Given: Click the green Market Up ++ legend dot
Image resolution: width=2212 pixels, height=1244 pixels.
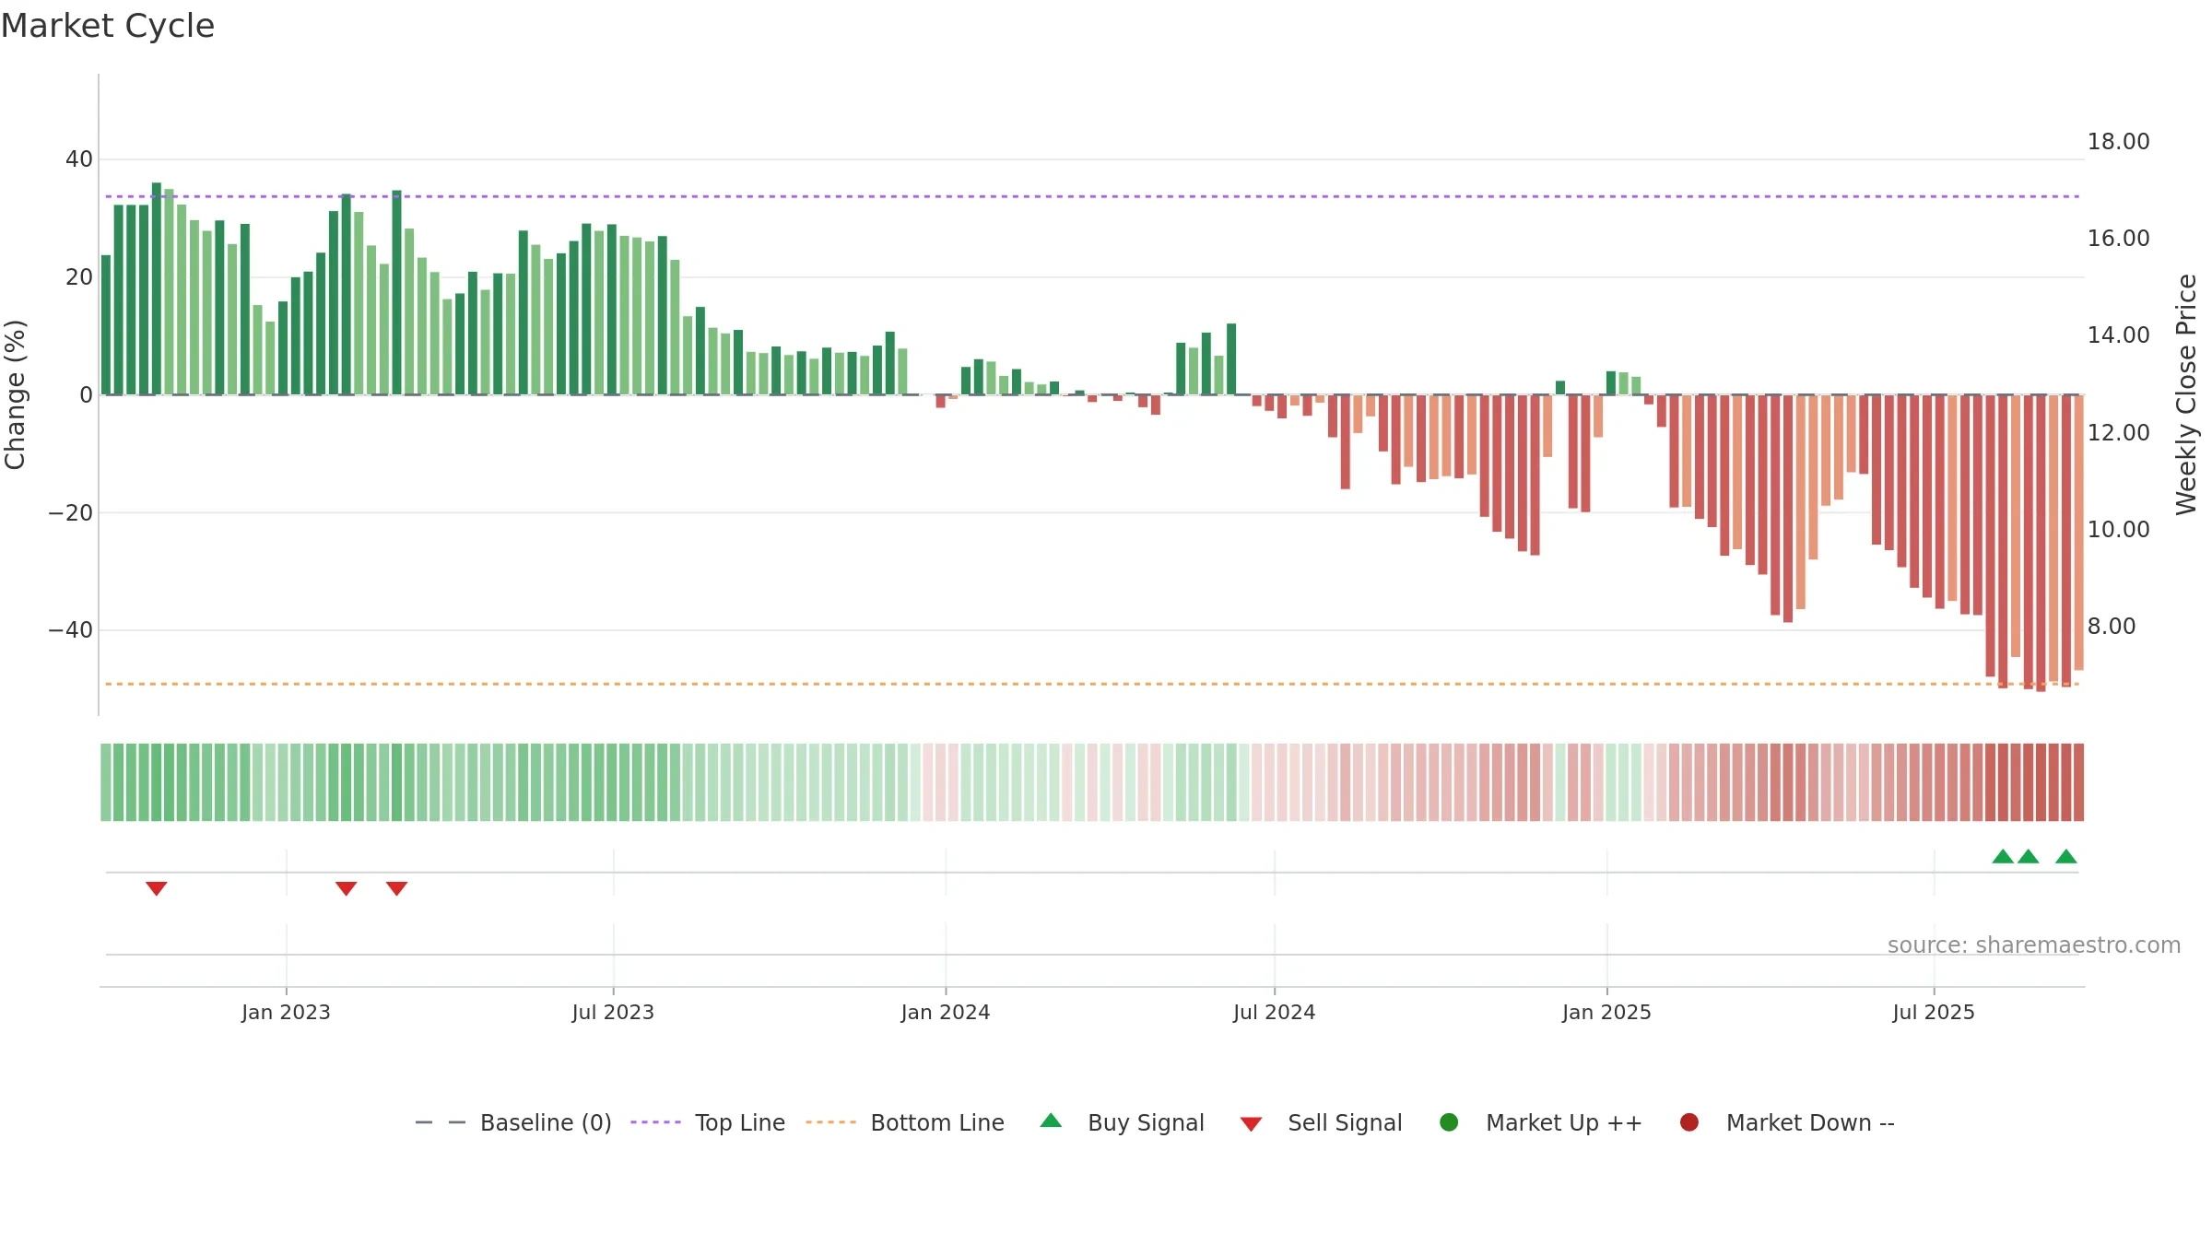Looking at the screenshot, I should tap(1449, 1122).
